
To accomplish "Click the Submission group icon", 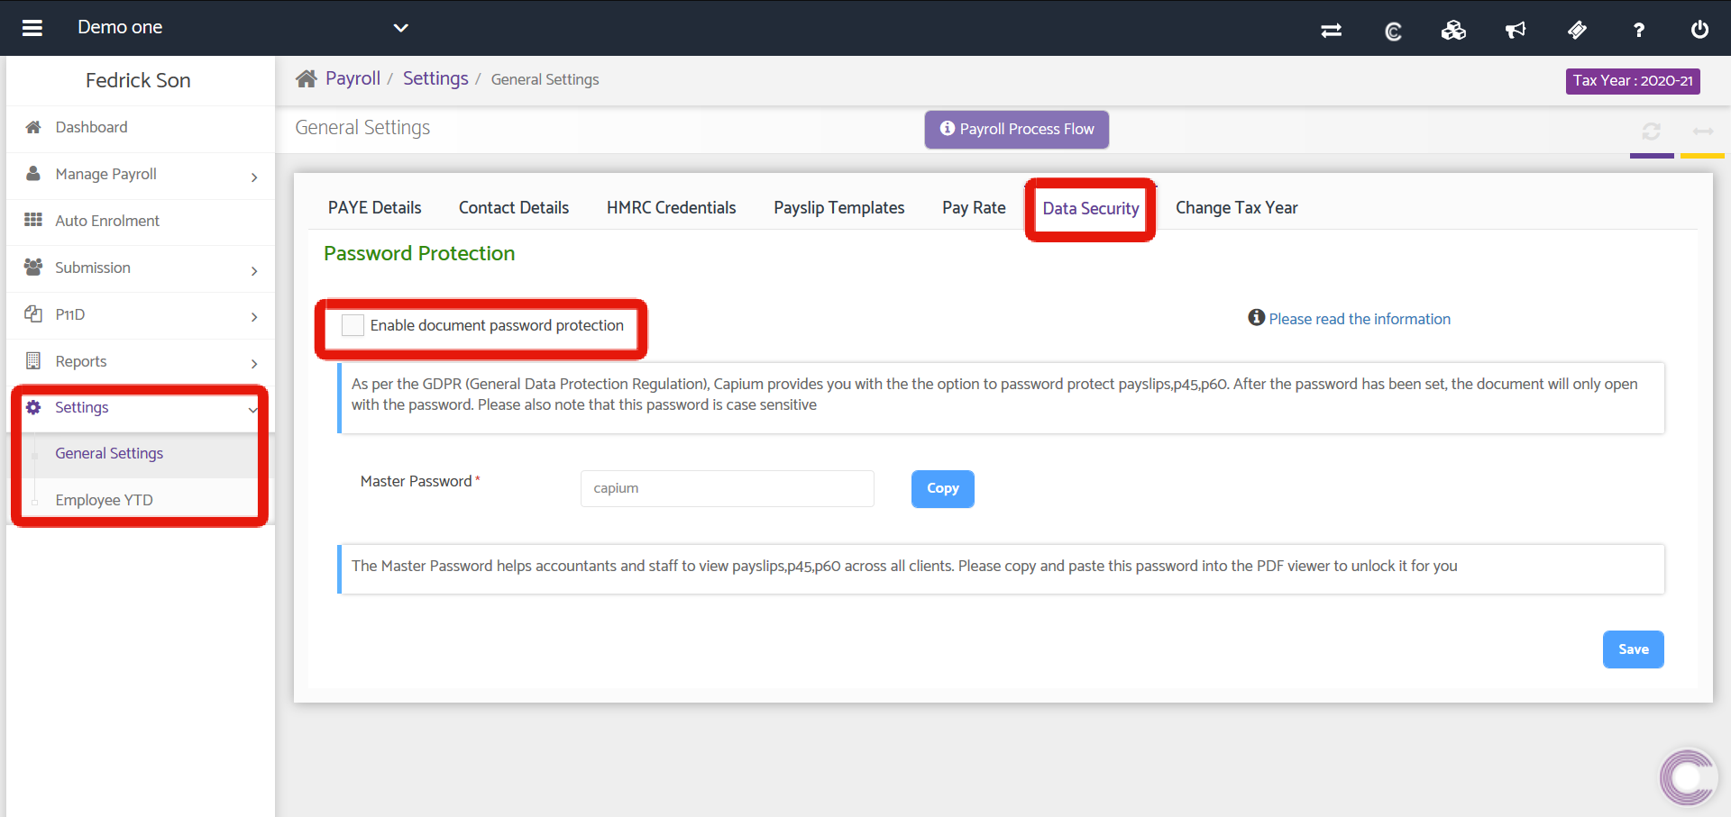I will pos(33,267).
